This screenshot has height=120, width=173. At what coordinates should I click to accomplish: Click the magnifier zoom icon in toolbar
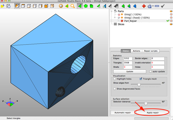(72, 6)
